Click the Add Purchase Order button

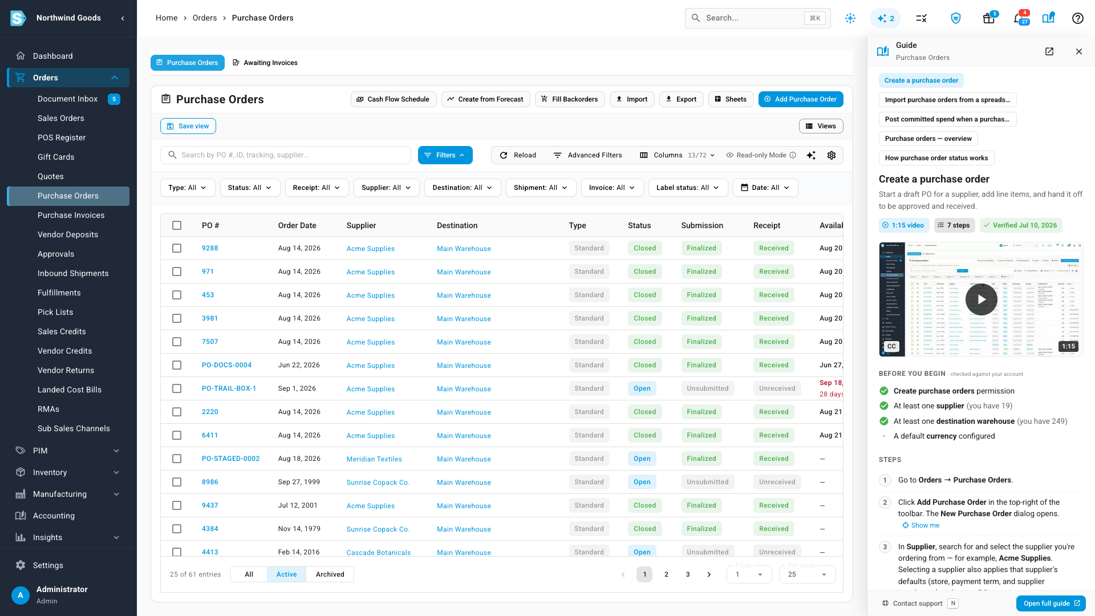(801, 99)
